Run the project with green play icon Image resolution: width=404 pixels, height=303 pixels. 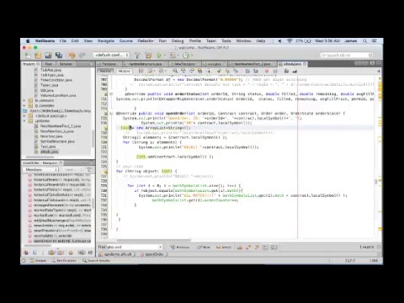click(159, 56)
